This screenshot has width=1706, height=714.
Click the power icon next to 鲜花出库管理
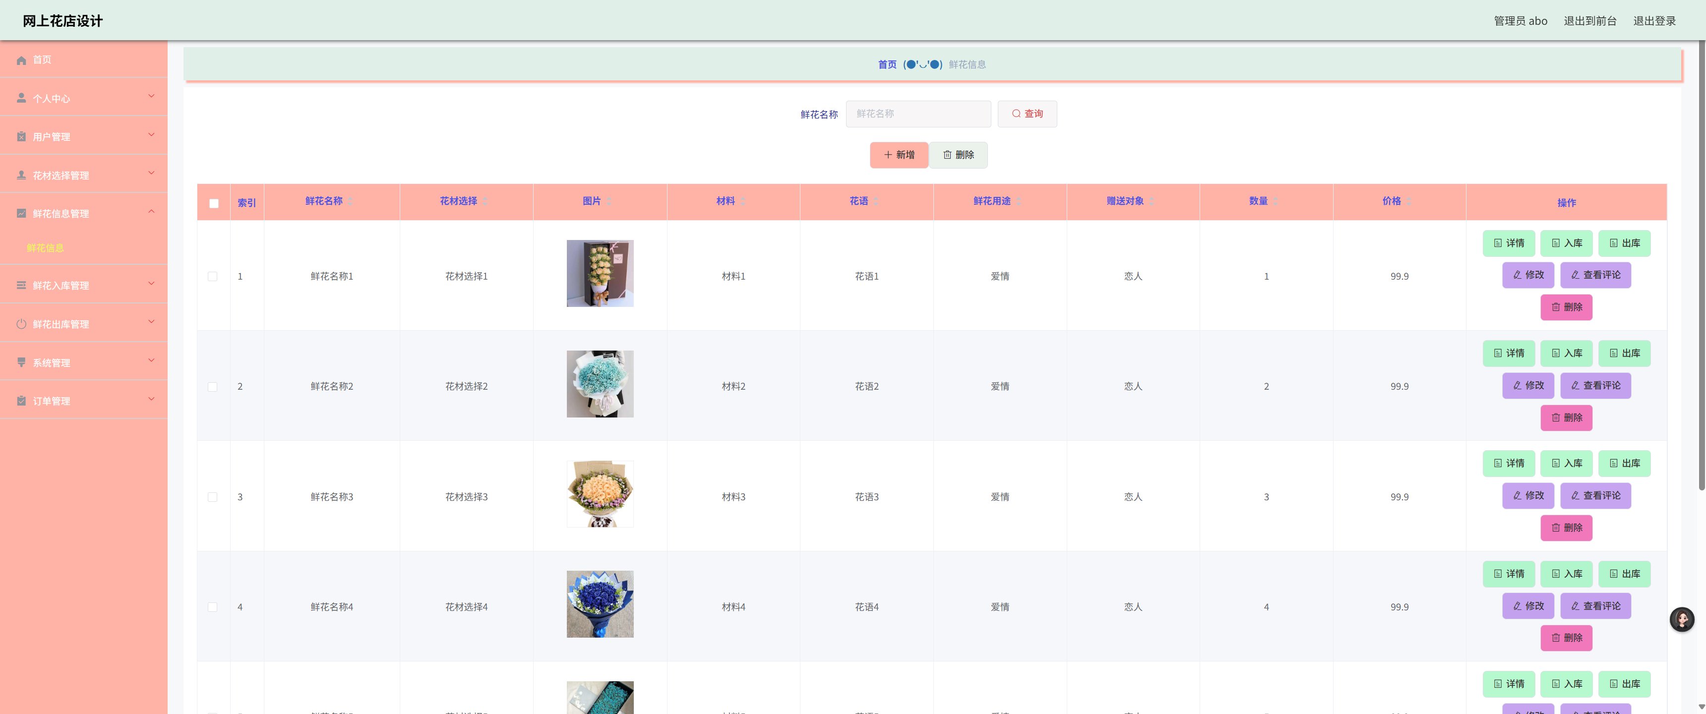click(x=20, y=323)
